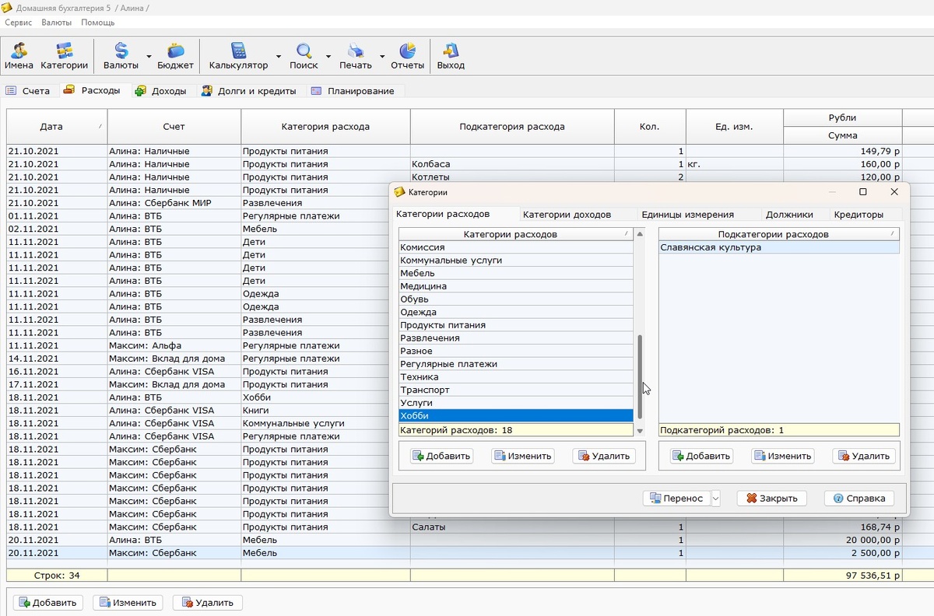This screenshot has width=934, height=616.
Task: Click the Закрыть button in dialog
Action: [772, 499]
